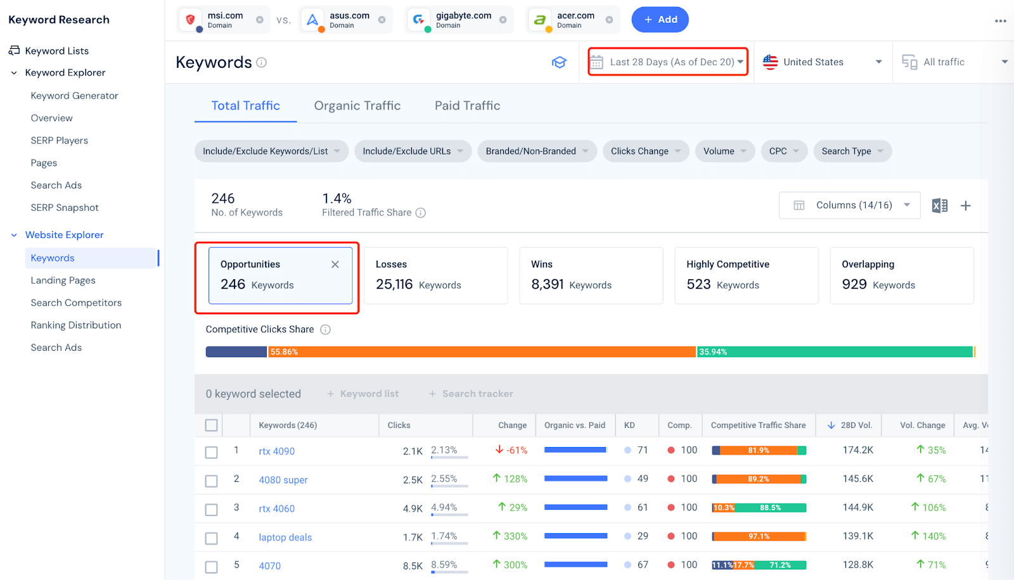Open the Columns (14/16) dropdown

(x=849, y=205)
